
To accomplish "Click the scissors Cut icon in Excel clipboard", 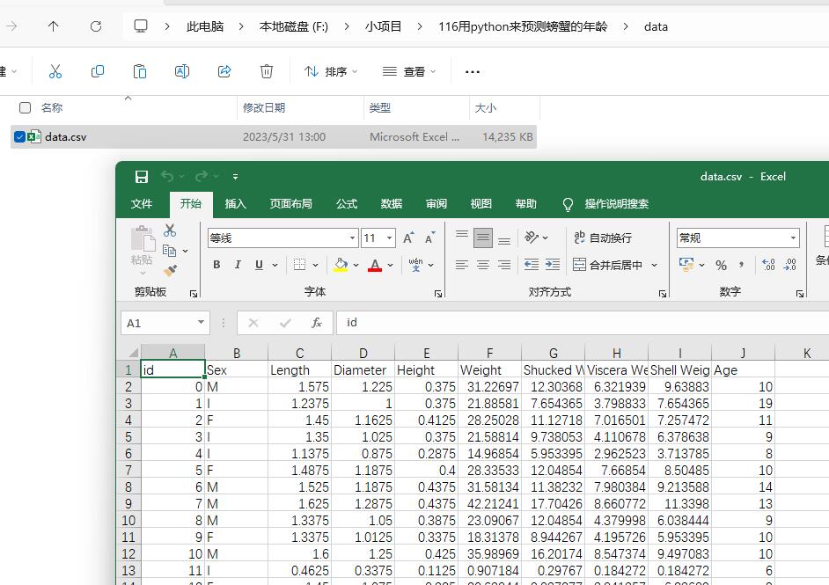I will click(170, 230).
